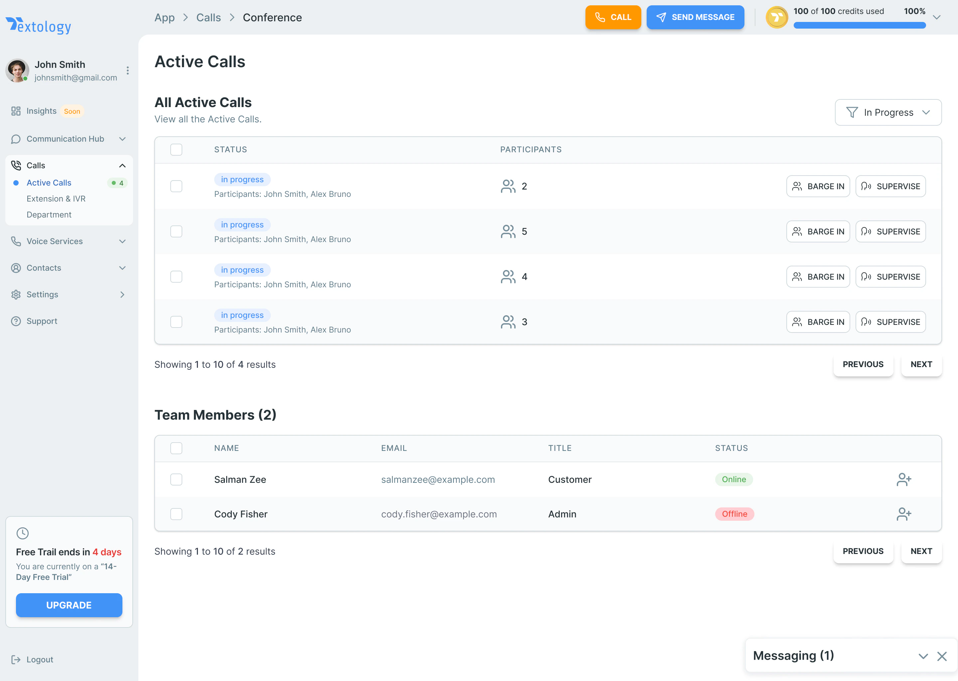
Task: Click salmanzee@example.com email
Action: [x=438, y=480]
